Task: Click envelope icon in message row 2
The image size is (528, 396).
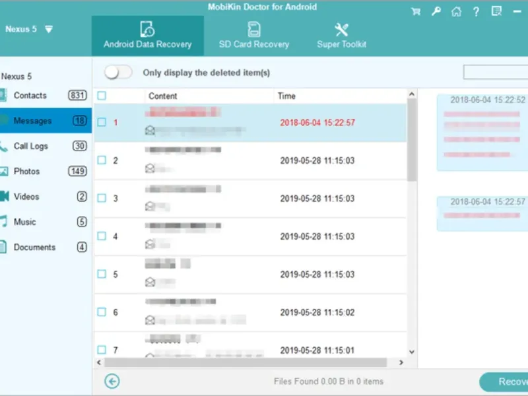Action: pos(150,168)
